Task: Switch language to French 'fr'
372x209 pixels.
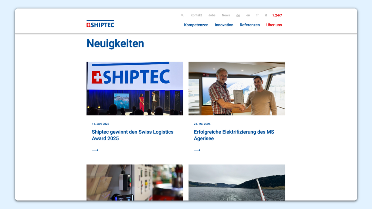Action: 257,15
